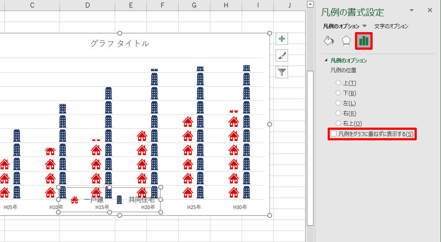Collapse the 凡例のオプション section triangle
Viewport: 441px width, 242px height.
(326, 60)
